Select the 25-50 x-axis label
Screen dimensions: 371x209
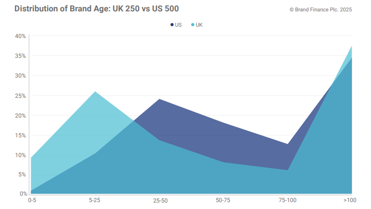coord(159,201)
